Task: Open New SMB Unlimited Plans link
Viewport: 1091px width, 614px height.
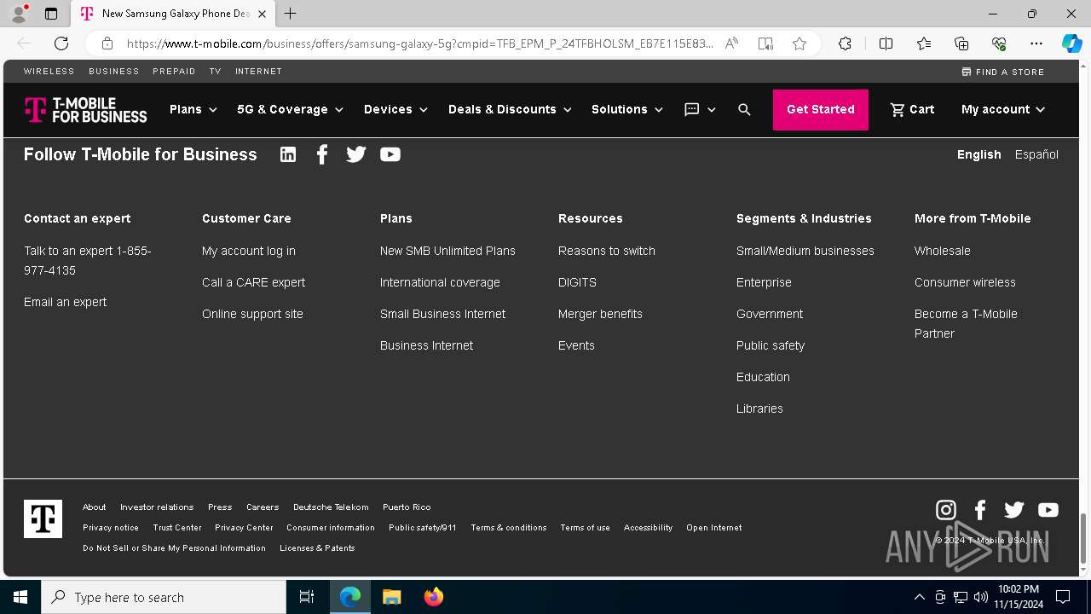Action: [x=447, y=251]
